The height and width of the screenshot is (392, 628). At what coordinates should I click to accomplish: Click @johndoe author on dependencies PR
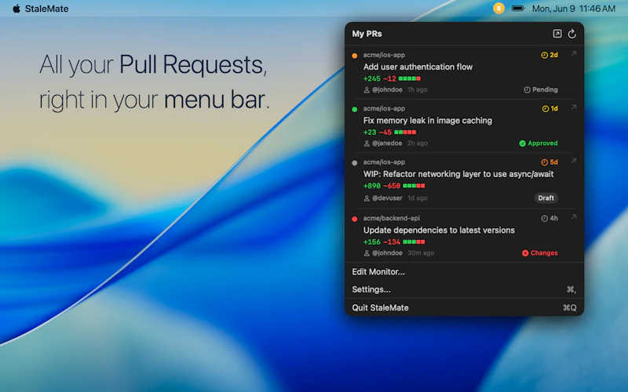383,252
